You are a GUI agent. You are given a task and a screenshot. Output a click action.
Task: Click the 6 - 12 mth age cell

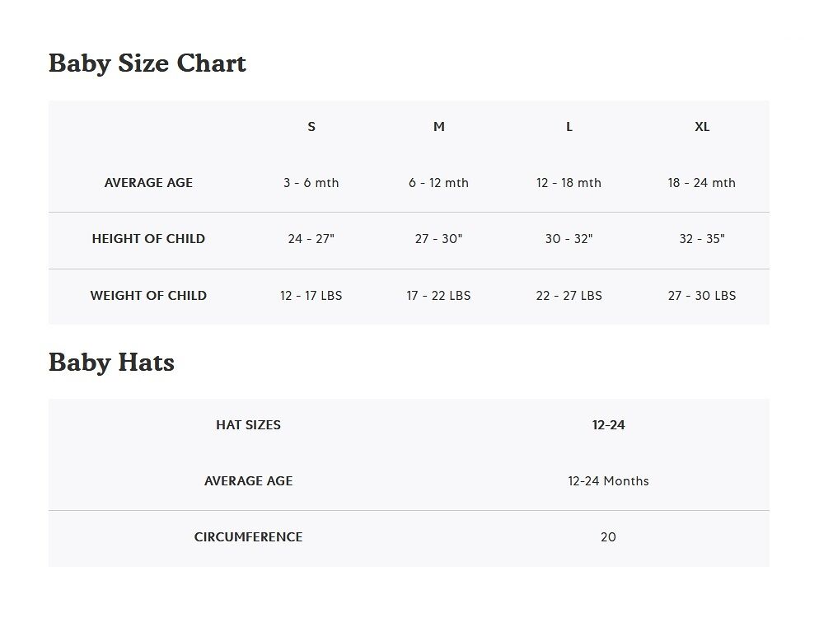click(439, 183)
